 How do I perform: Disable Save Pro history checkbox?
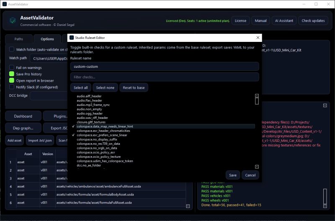pyautogui.click(x=12, y=74)
